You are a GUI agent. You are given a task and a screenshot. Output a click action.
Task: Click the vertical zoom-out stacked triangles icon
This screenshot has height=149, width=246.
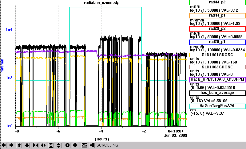tap(58, 145)
